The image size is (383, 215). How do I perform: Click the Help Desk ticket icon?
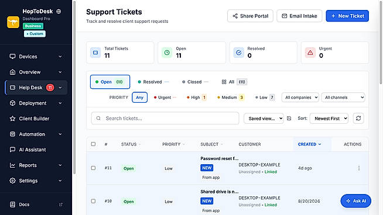pyautogui.click(x=12, y=88)
